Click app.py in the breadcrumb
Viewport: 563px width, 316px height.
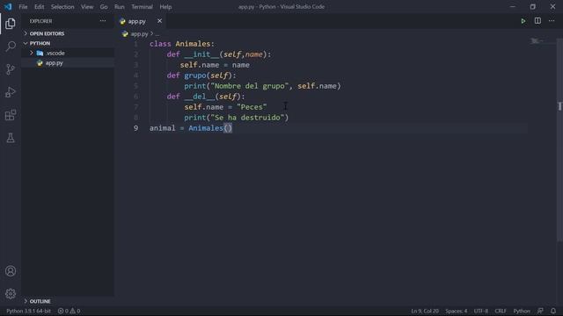click(x=139, y=34)
